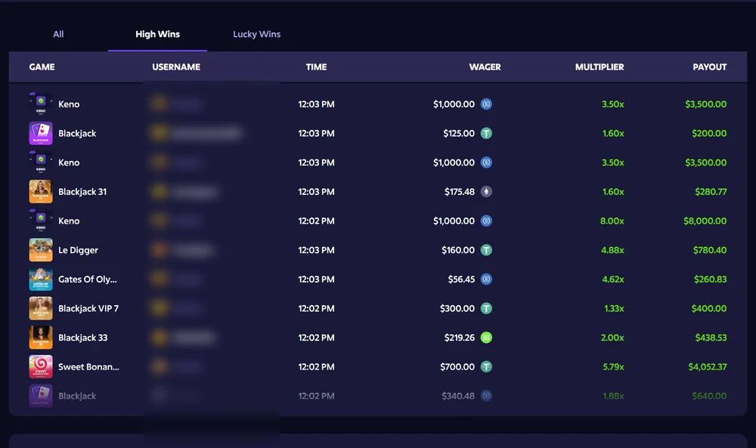The image size is (756, 448).
Task: Click the TIME column header
Action: coord(316,67)
